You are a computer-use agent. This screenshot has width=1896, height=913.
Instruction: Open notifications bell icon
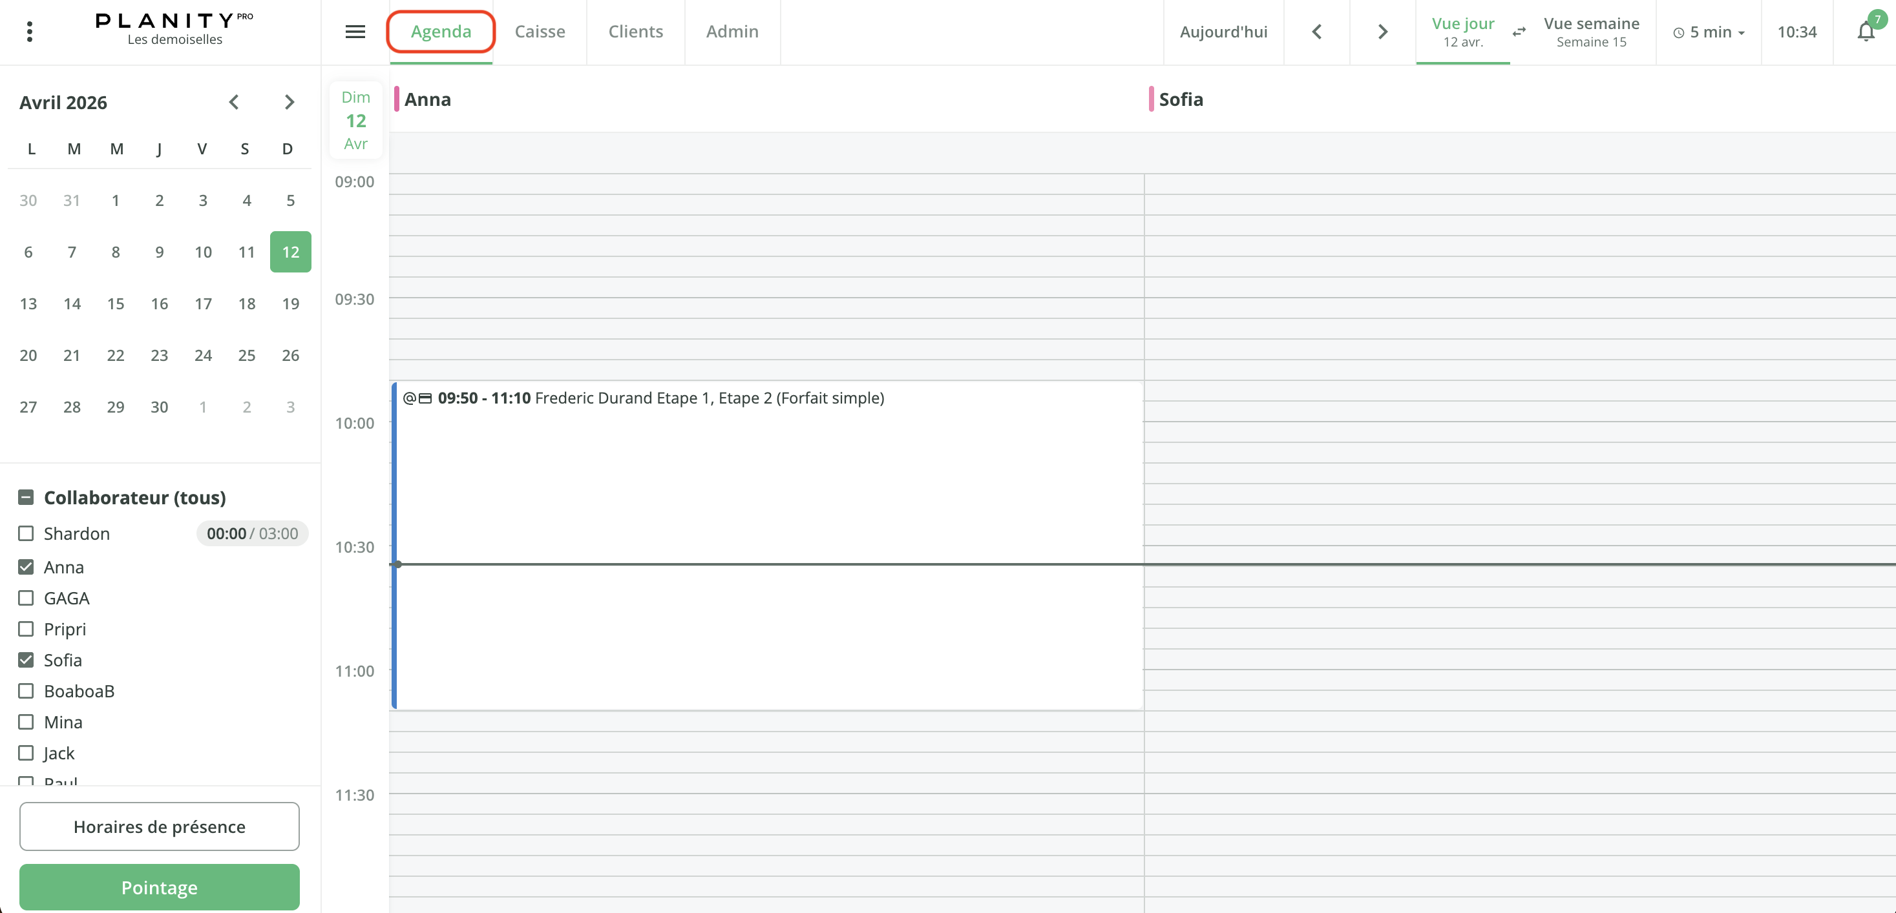[x=1865, y=32]
